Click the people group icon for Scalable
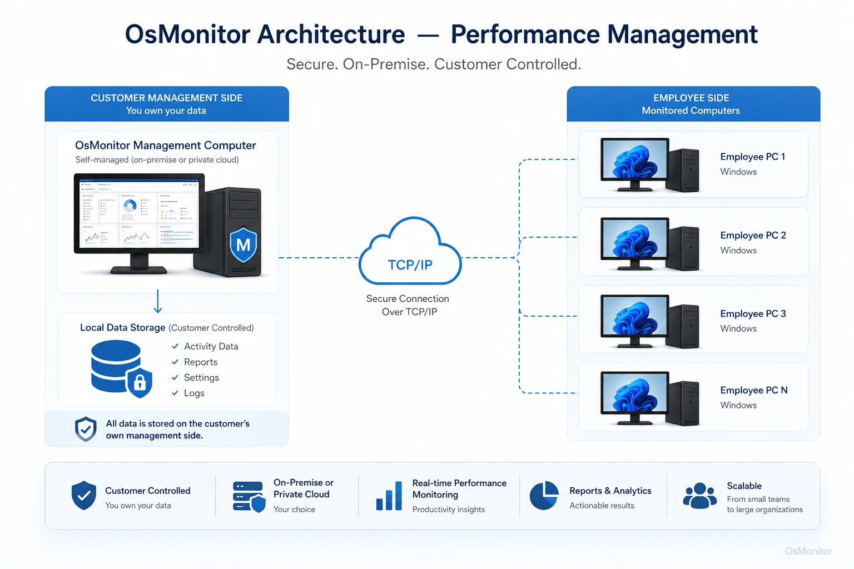The height and width of the screenshot is (569, 854). 700,496
